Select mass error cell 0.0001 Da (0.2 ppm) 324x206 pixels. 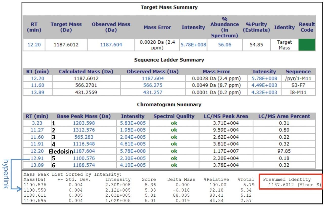pos(216,92)
